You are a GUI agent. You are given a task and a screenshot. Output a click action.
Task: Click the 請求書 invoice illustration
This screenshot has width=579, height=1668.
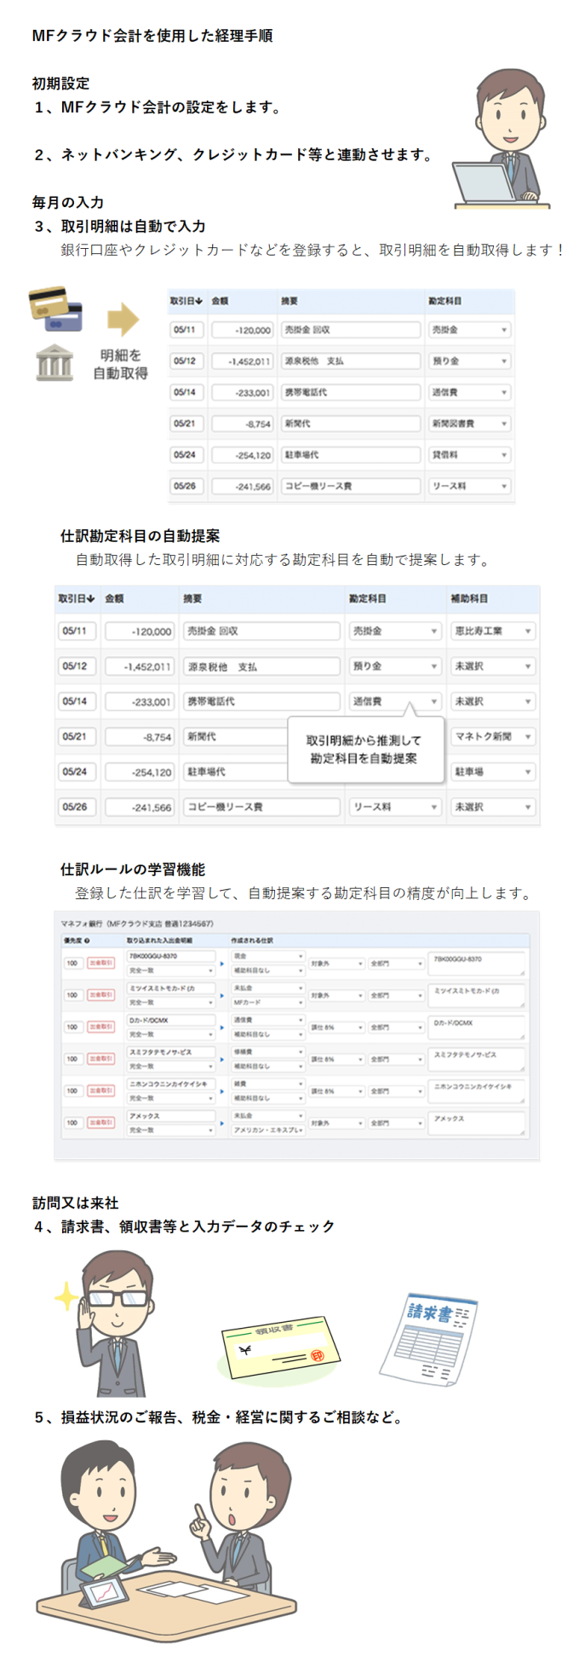pos(428,1339)
